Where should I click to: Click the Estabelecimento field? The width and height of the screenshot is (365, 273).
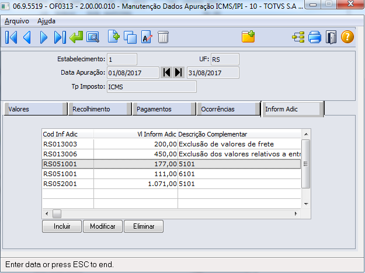(x=122, y=60)
